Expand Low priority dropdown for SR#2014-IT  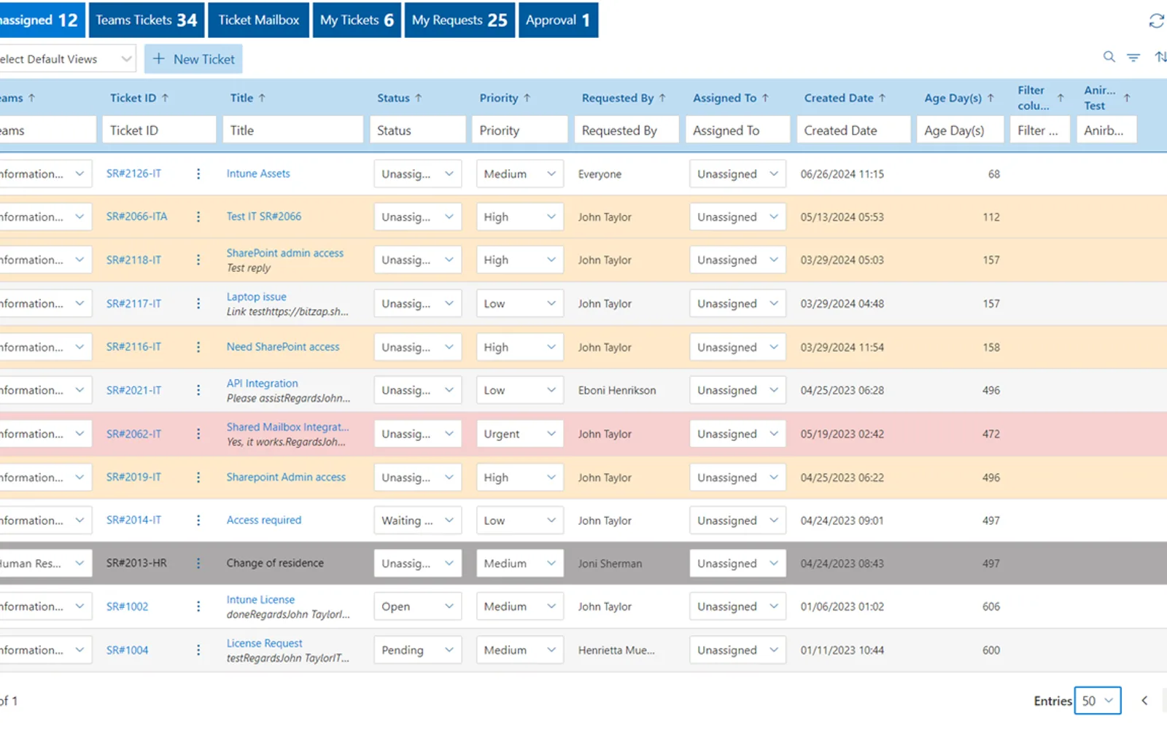[x=519, y=521]
